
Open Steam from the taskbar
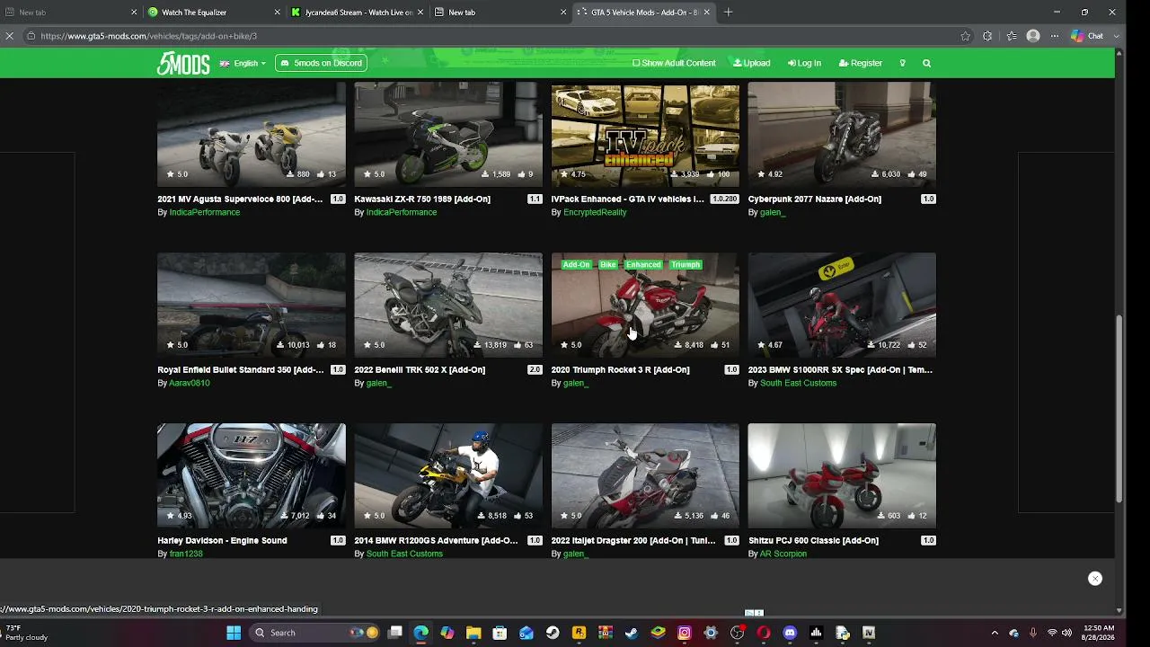(x=553, y=633)
